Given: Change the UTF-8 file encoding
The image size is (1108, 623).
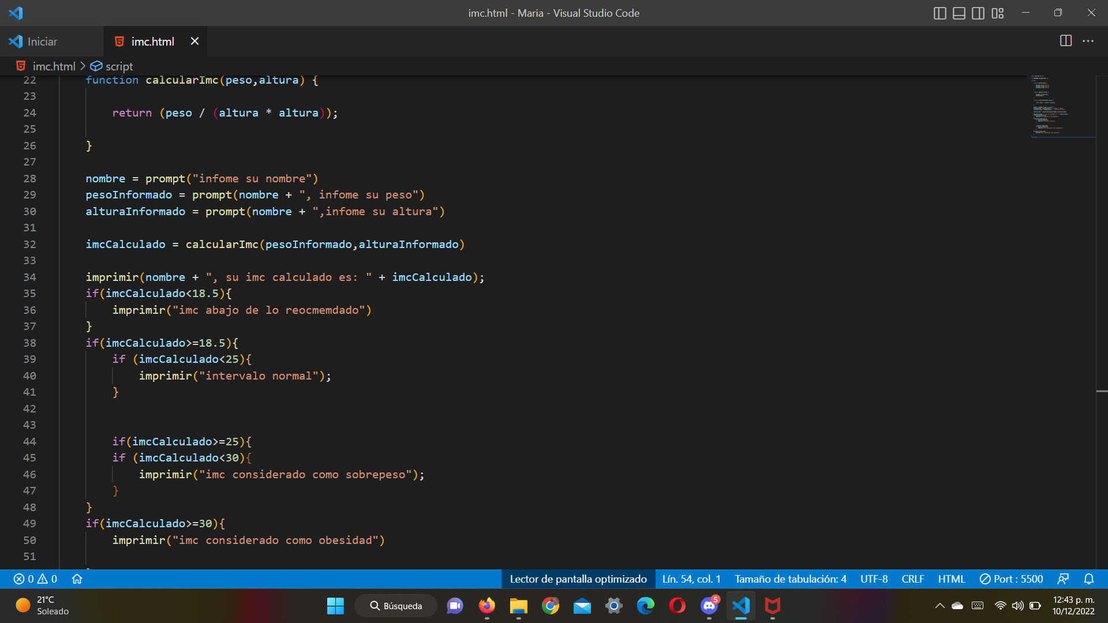Looking at the screenshot, I should 874,579.
